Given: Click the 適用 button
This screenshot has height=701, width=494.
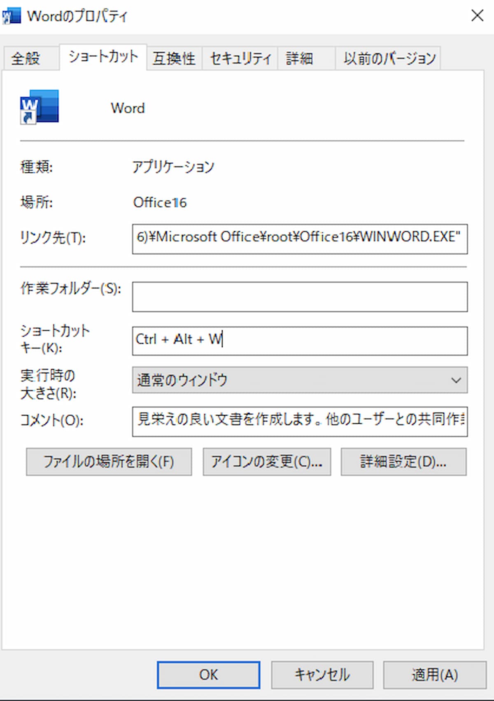Looking at the screenshot, I should [x=435, y=675].
